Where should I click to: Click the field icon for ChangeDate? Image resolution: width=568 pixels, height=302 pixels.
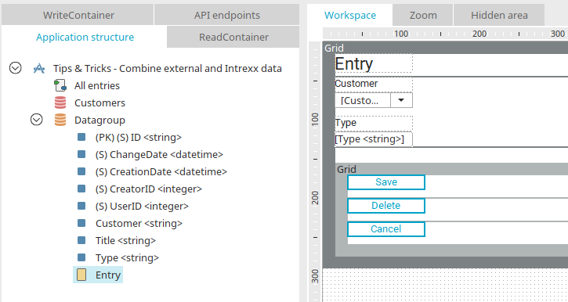tap(81, 154)
